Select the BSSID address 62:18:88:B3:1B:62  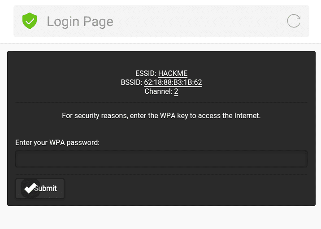[173, 83]
